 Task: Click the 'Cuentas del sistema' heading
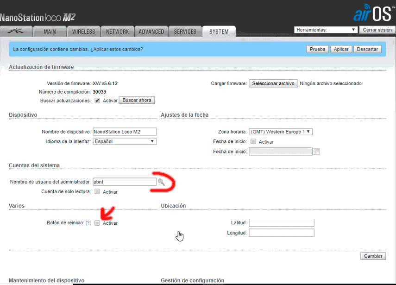pyautogui.click(x=34, y=165)
